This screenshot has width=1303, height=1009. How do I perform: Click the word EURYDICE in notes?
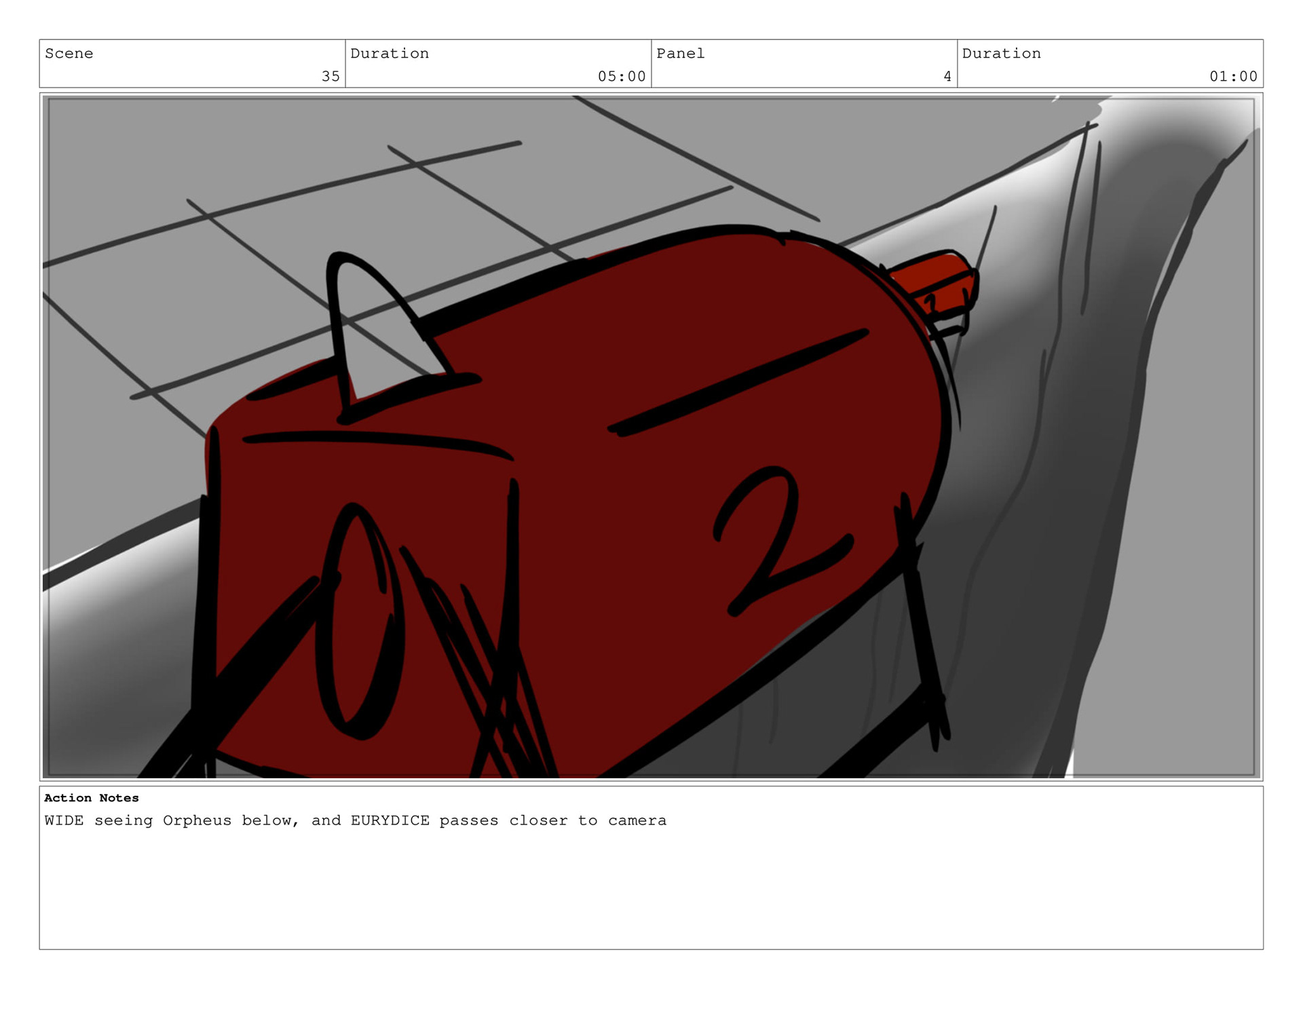tap(390, 820)
